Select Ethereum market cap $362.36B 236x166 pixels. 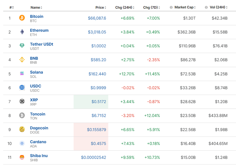[x=186, y=32]
